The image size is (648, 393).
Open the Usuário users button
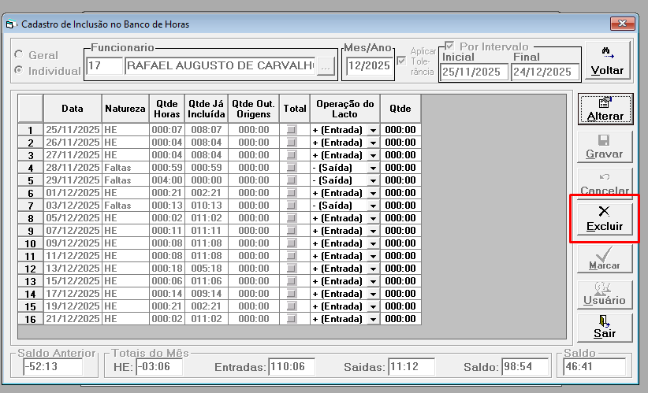coord(605,295)
